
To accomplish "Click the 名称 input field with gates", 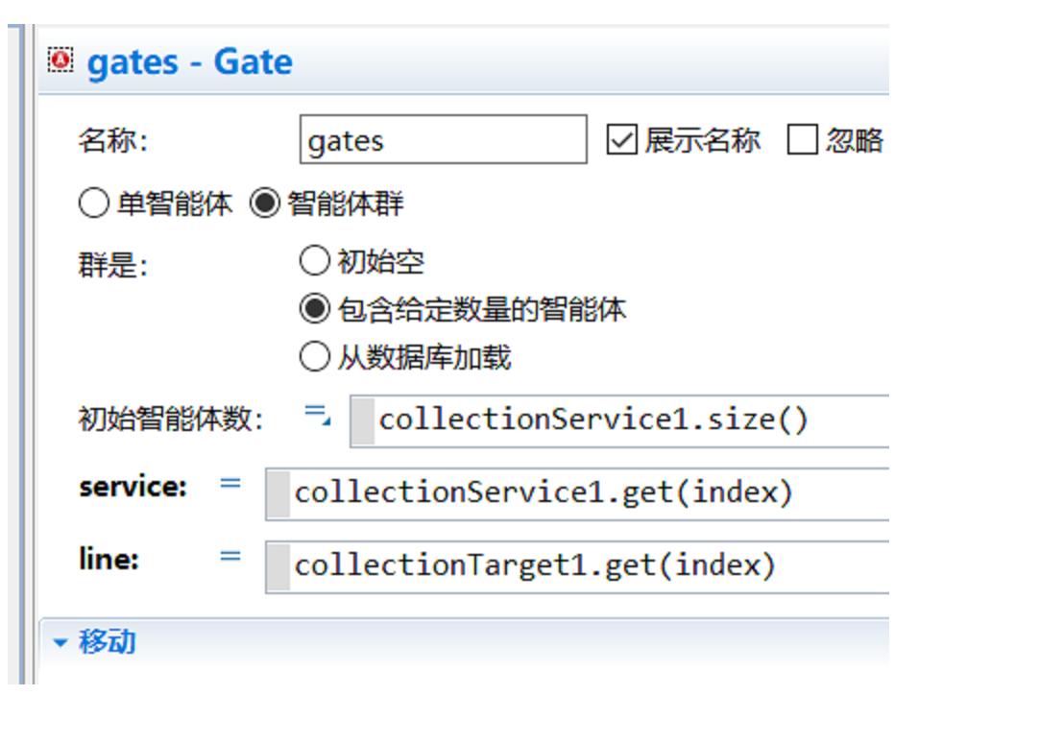I will click(x=443, y=140).
